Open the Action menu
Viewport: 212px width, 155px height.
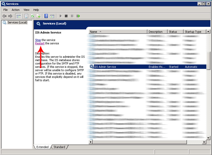(16, 10)
